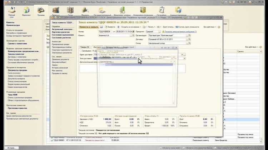Click the help icon beside background Все действия
This screenshot has width=268, height=150.
[260, 47]
